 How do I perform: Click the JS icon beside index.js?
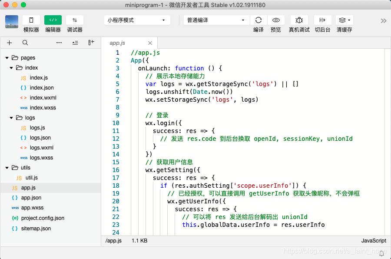pyautogui.click(x=23, y=78)
